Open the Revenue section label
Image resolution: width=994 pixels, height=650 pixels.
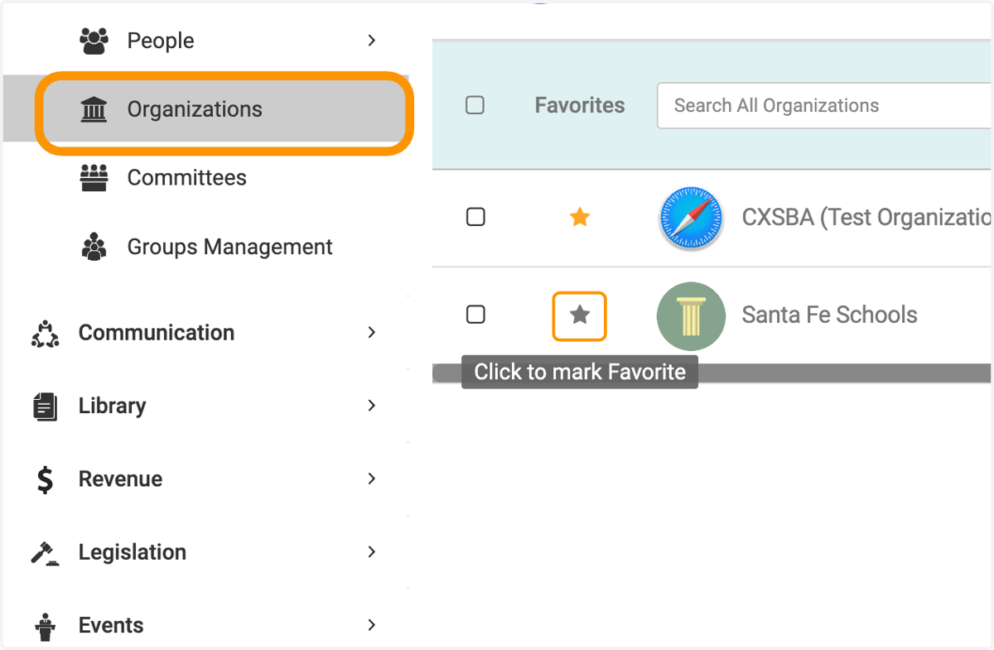point(121,479)
